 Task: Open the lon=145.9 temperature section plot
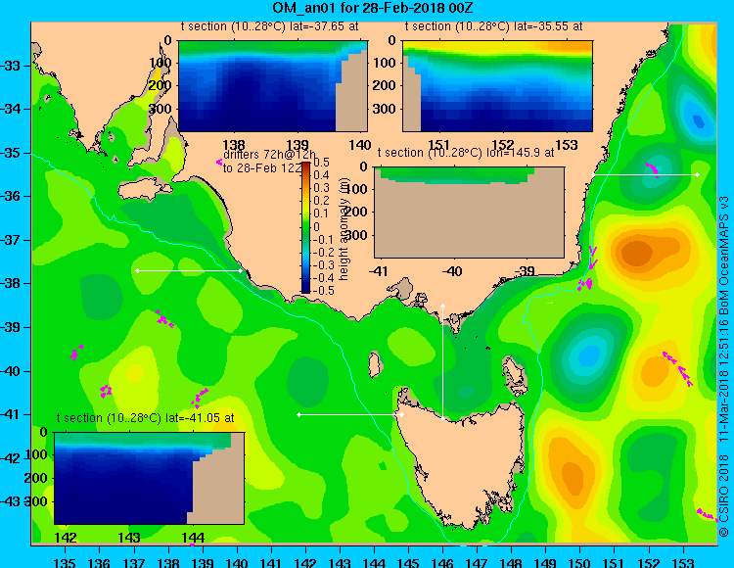pos(469,213)
